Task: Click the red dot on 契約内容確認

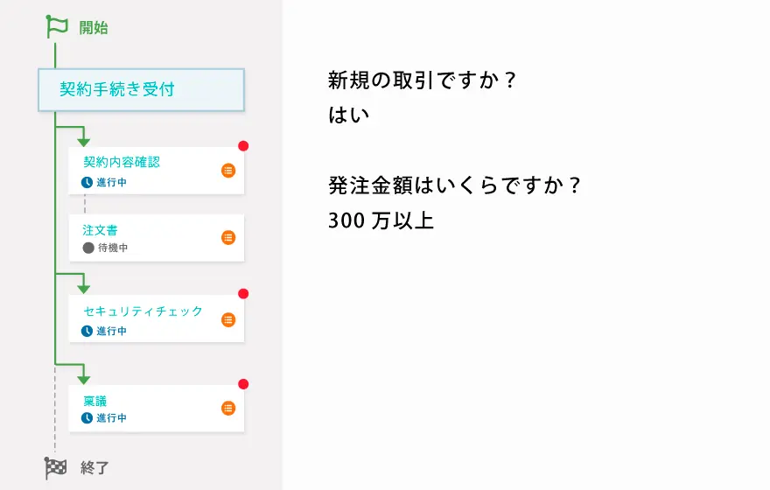Action: 243,146
